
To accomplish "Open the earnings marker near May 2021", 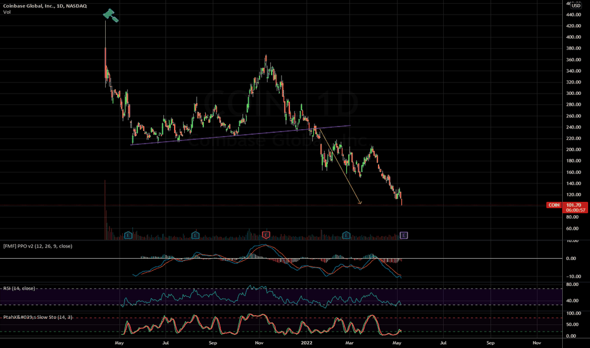I will pyautogui.click(x=128, y=235).
